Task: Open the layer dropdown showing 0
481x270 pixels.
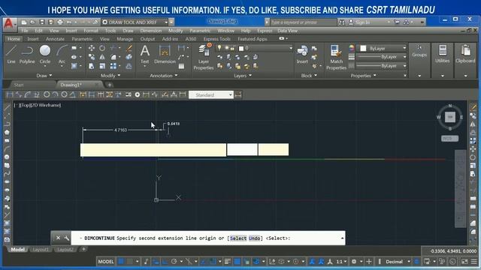Action: pyautogui.click(x=291, y=48)
